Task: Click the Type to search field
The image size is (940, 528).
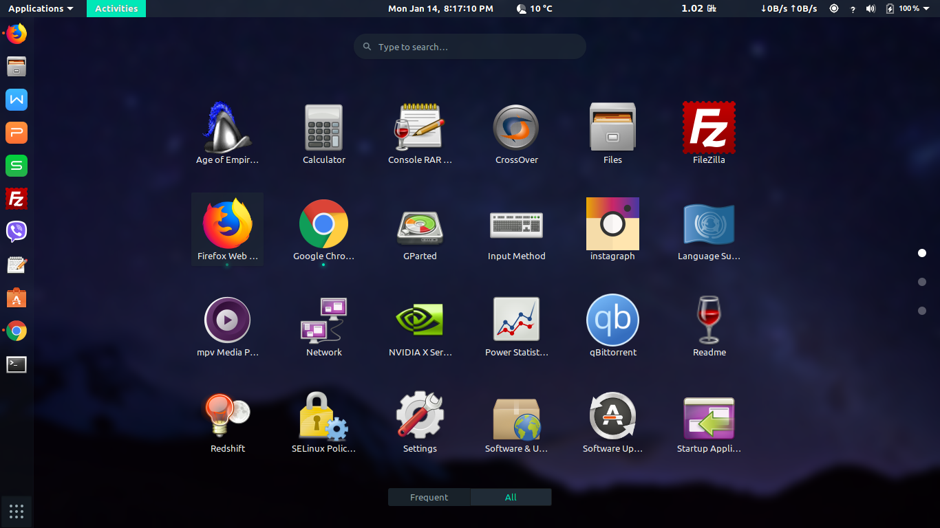Action: (x=470, y=47)
